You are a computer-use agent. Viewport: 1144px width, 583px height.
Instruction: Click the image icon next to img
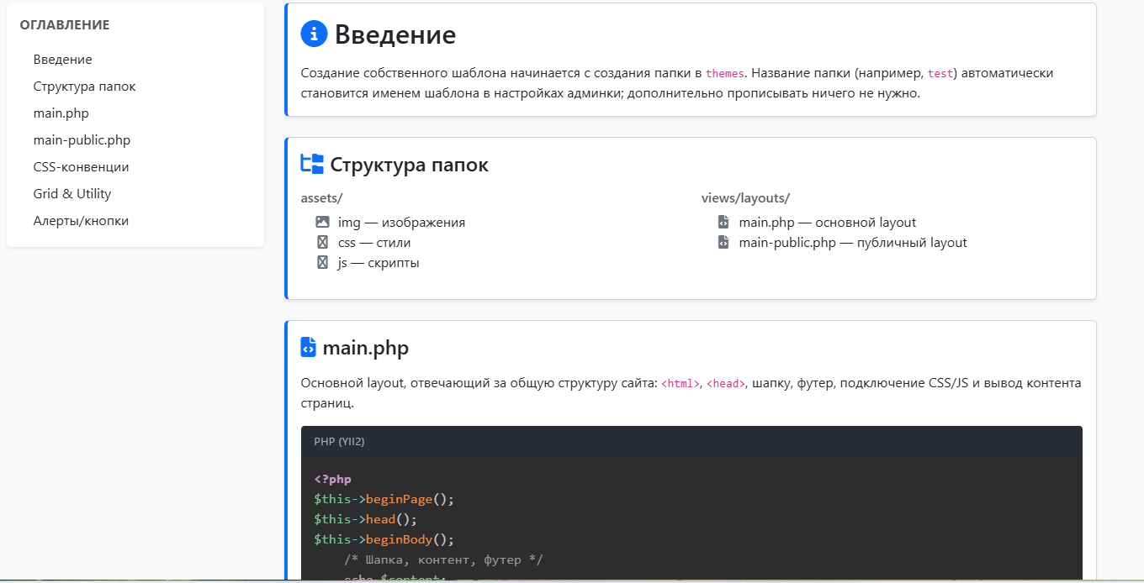322,223
